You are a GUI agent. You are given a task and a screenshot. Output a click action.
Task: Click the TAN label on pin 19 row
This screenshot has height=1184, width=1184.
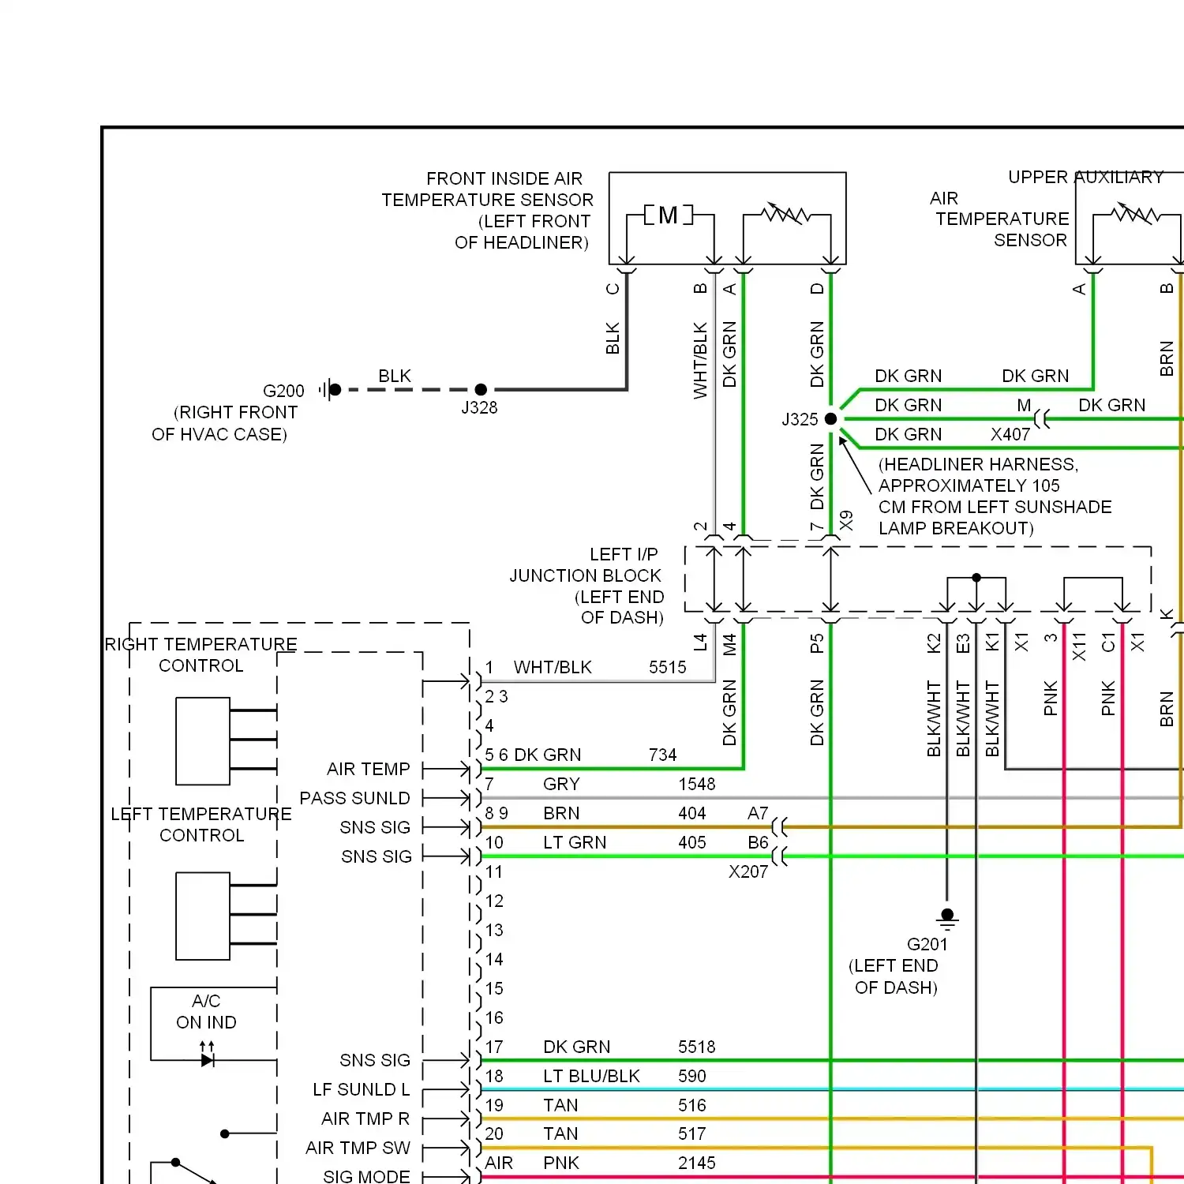[560, 1105]
